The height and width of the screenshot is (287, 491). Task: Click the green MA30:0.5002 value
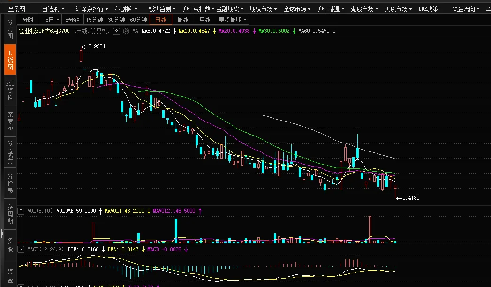(274, 31)
